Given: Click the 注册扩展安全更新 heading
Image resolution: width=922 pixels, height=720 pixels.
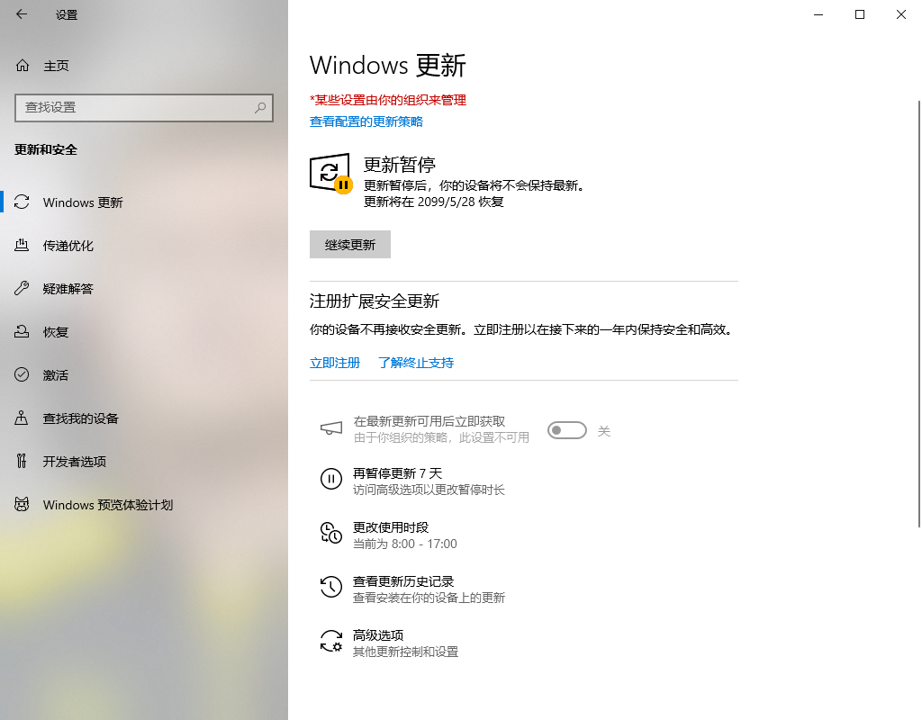Looking at the screenshot, I should pos(375,301).
